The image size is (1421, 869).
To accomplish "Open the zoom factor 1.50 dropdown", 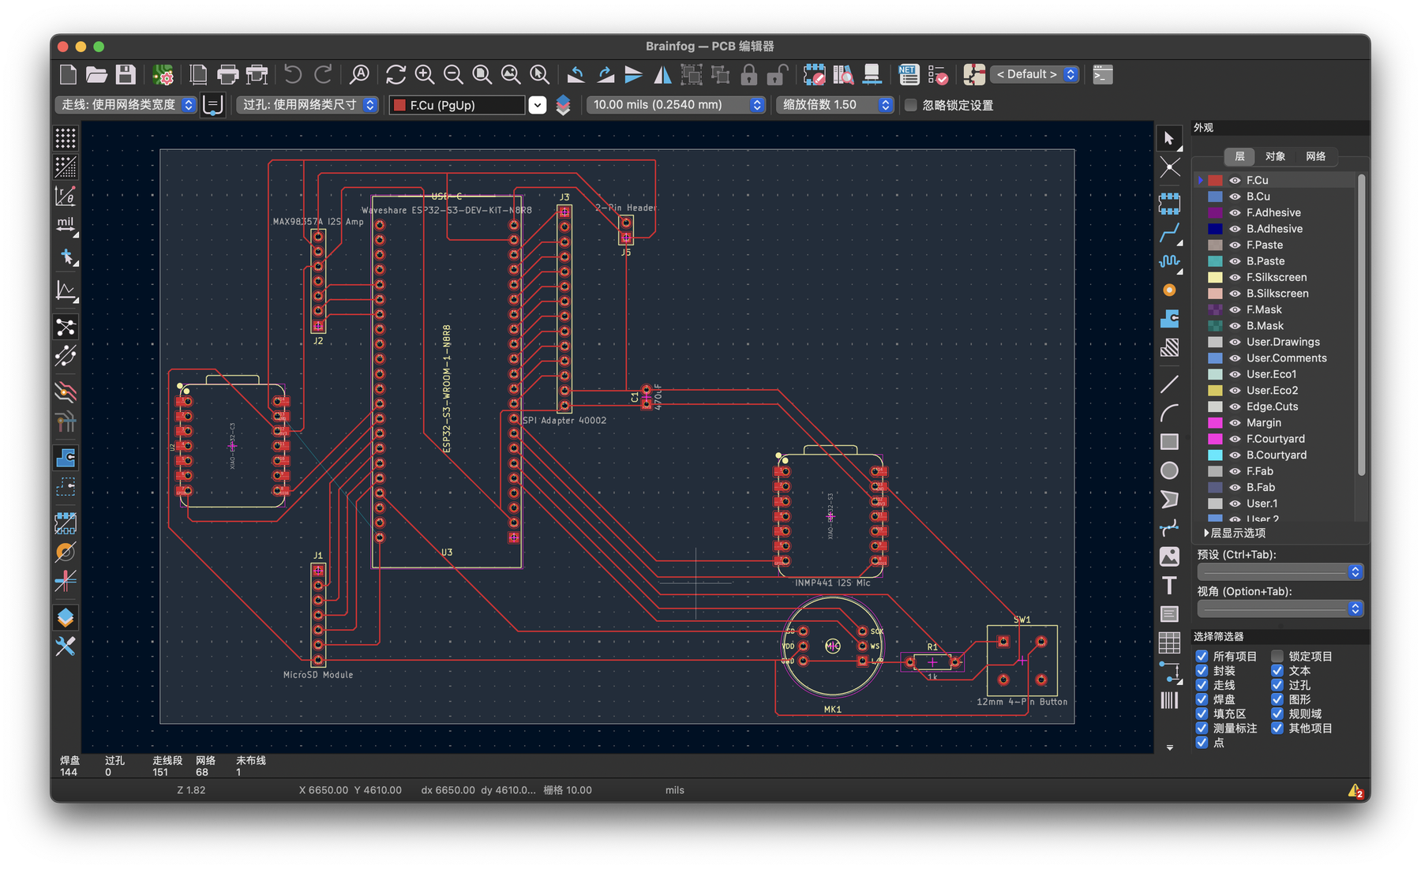I will pyautogui.click(x=834, y=105).
